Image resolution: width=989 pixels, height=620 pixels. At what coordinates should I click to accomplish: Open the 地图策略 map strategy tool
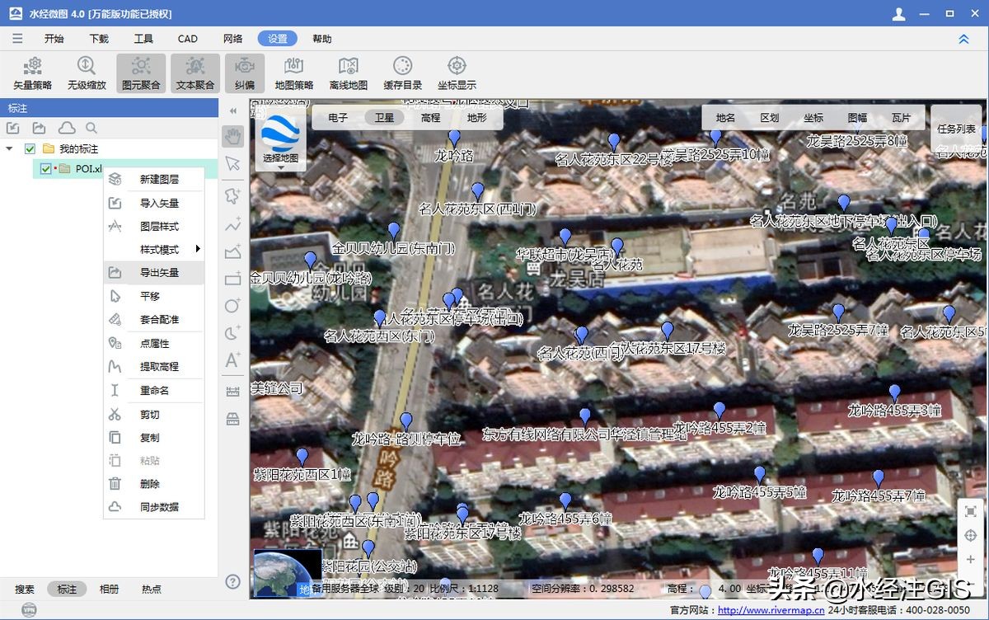[x=294, y=73]
